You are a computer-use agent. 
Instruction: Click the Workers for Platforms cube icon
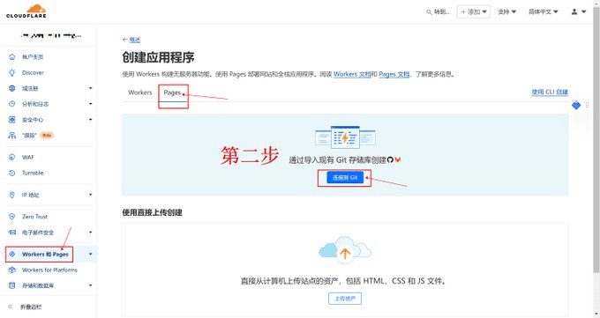pos(11,270)
